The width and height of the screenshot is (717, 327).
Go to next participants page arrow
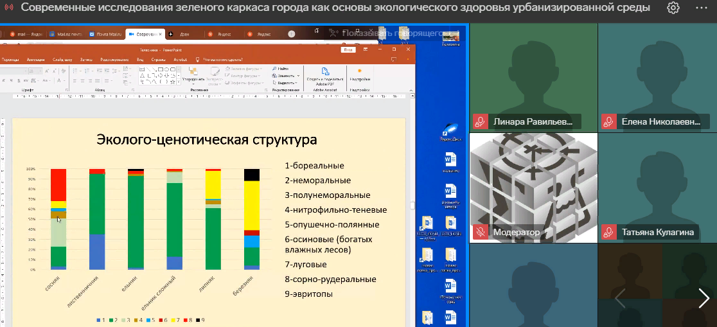(704, 298)
